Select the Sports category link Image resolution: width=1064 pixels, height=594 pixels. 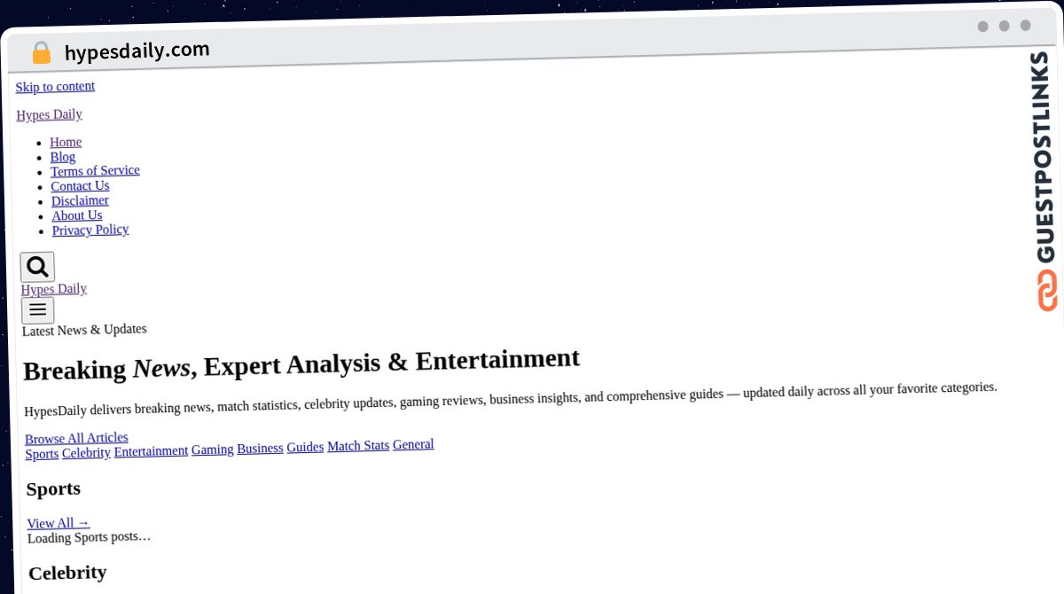point(42,454)
